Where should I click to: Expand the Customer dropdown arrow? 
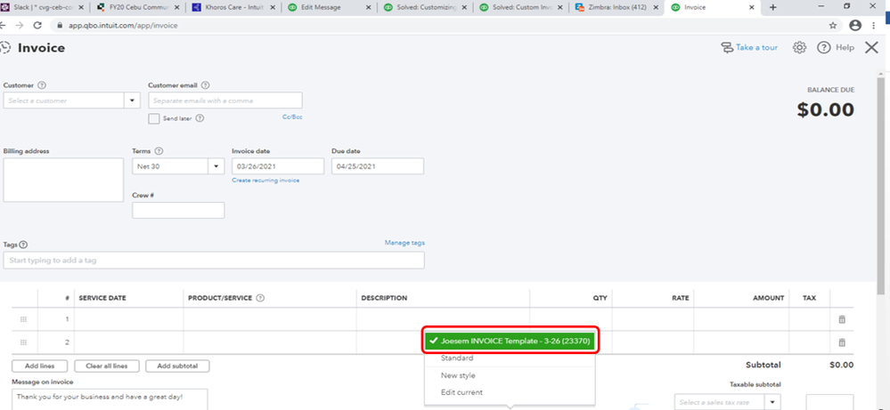pyautogui.click(x=132, y=100)
